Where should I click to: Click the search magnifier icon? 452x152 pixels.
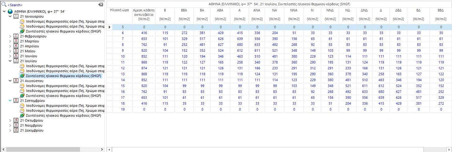pyautogui.click(x=4, y=5)
